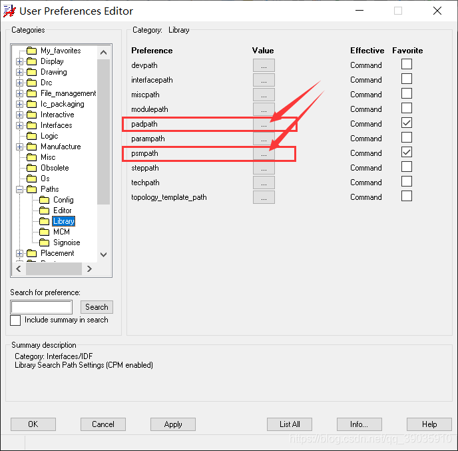Viewport: 458px width, 451px height.
Task: Toggle Favorite checkbox for steppath
Action: tap(407, 167)
